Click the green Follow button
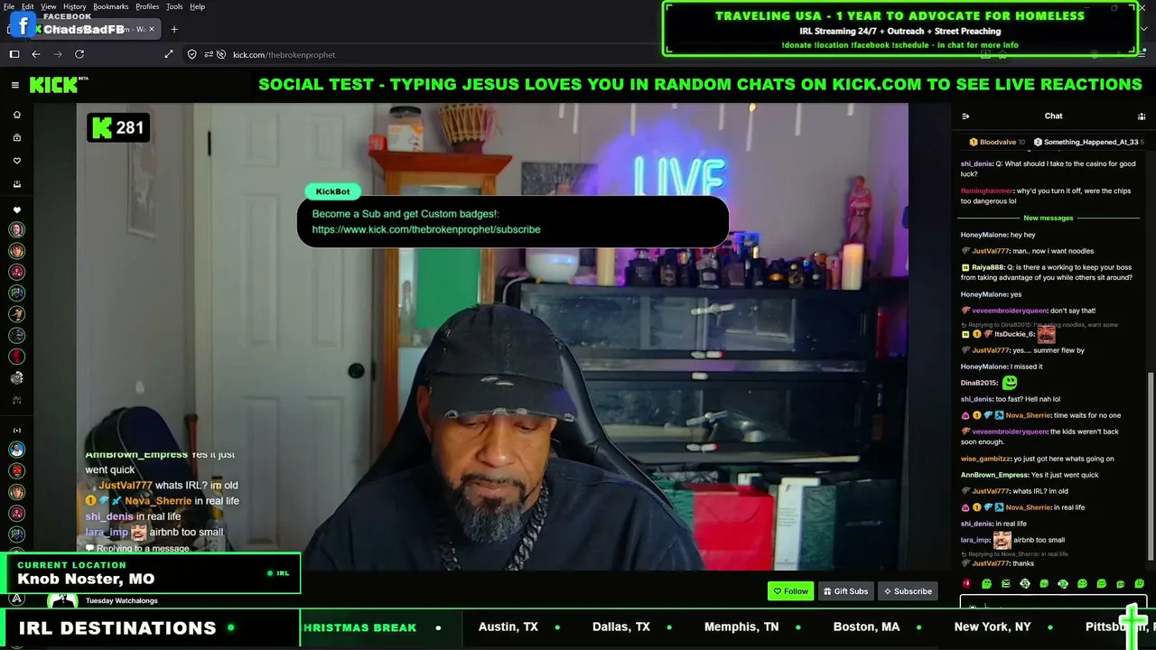Screen dimensions: 1156x650 [790, 591]
